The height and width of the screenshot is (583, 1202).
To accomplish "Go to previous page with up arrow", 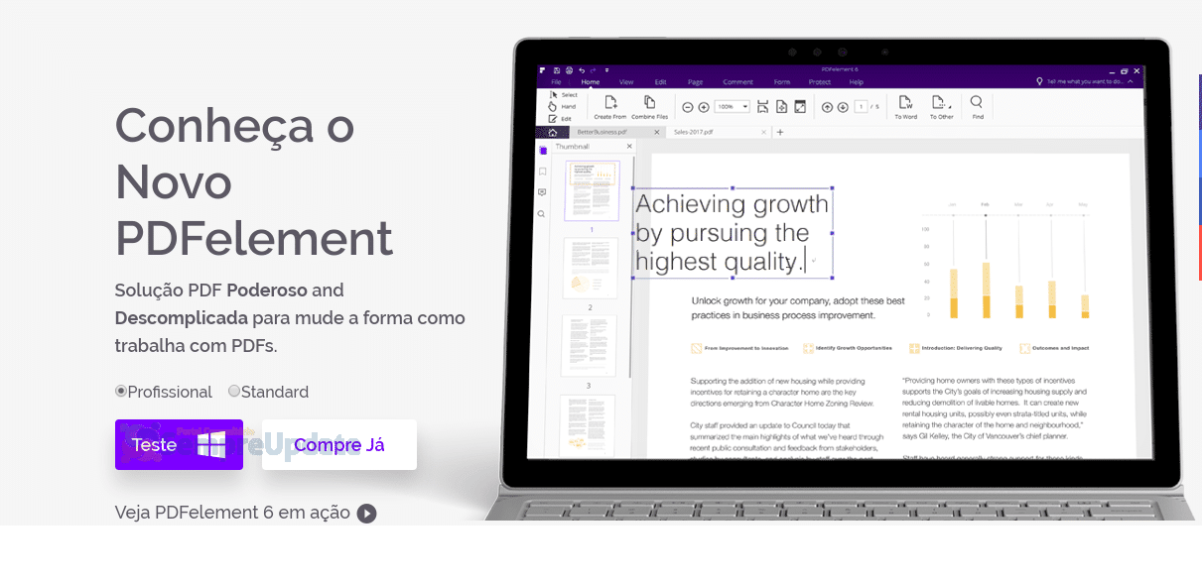I will pos(827,107).
